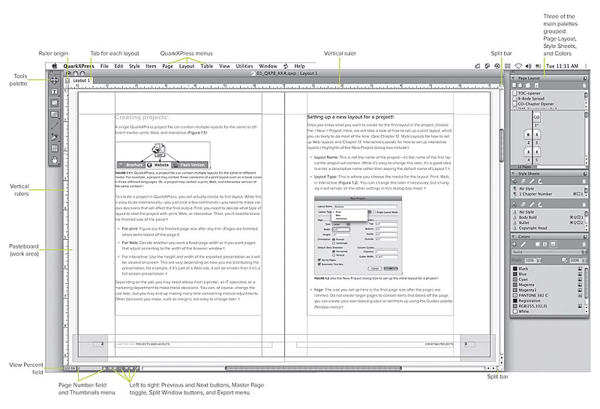Click the new color plus icon in Colors palette
600x409 pixels.
click(x=514, y=243)
